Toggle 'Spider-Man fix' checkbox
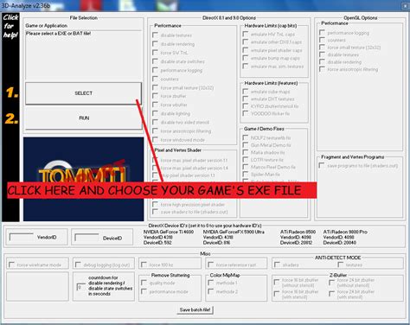410x325 pixels. click(x=246, y=174)
